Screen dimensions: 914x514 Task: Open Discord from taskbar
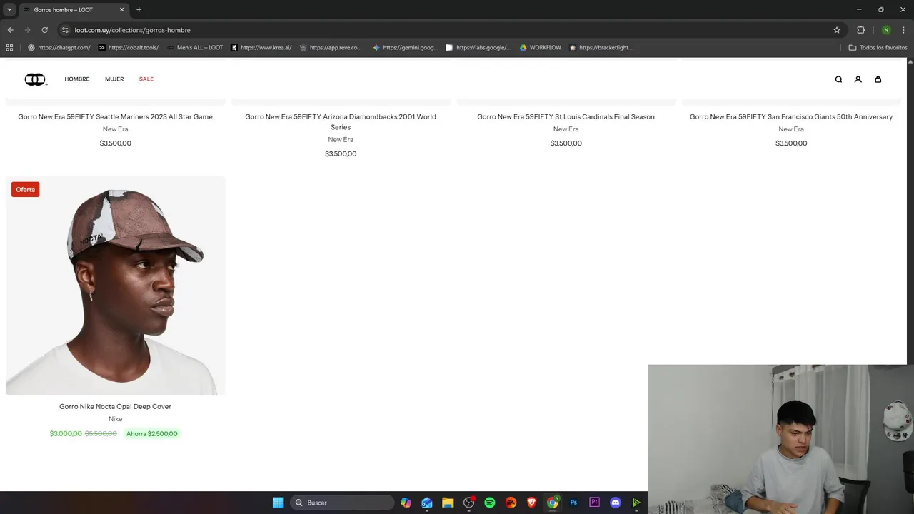(616, 503)
